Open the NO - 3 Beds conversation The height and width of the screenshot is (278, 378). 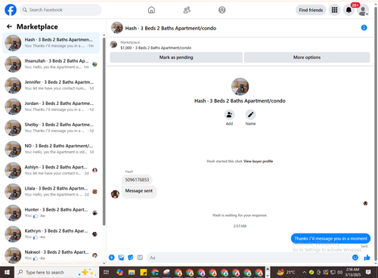51,149
